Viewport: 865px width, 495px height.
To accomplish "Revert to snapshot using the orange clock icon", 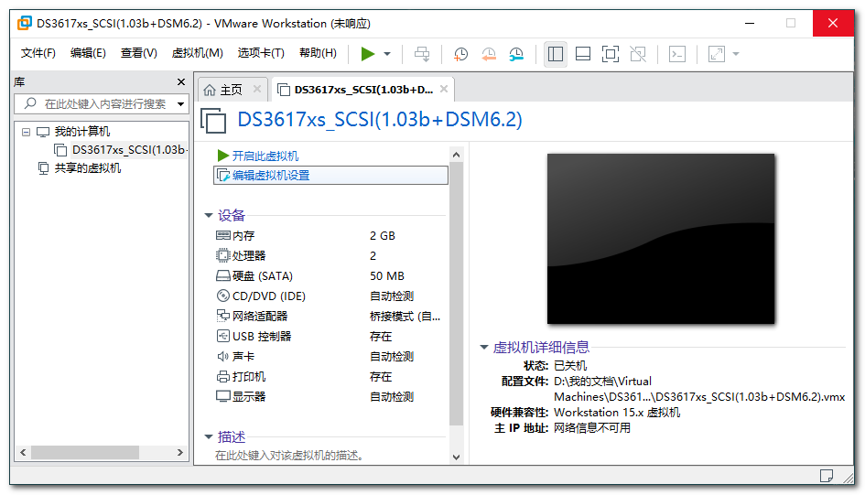I will point(489,54).
